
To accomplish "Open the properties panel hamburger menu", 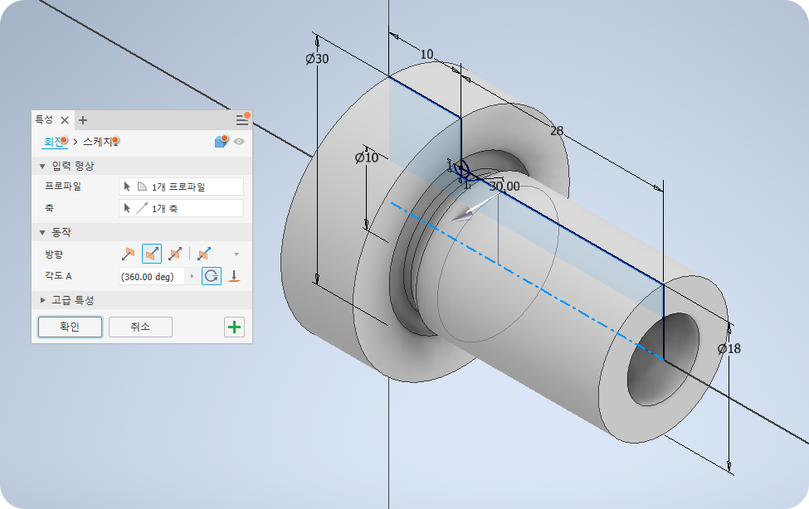I will tap(242, 119).
